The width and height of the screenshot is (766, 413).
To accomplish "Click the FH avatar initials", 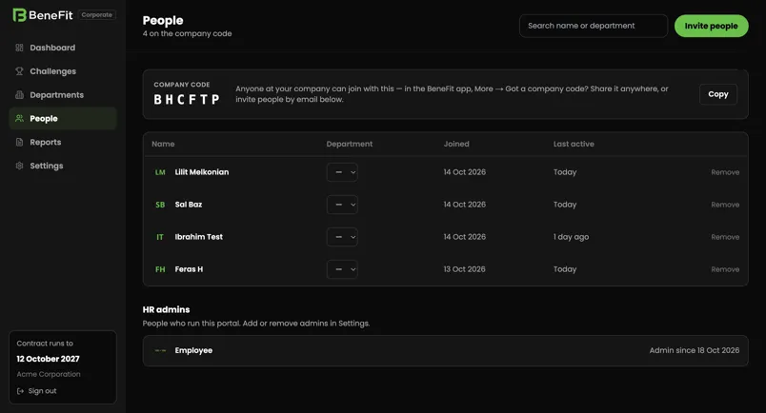I will point(160,269).
